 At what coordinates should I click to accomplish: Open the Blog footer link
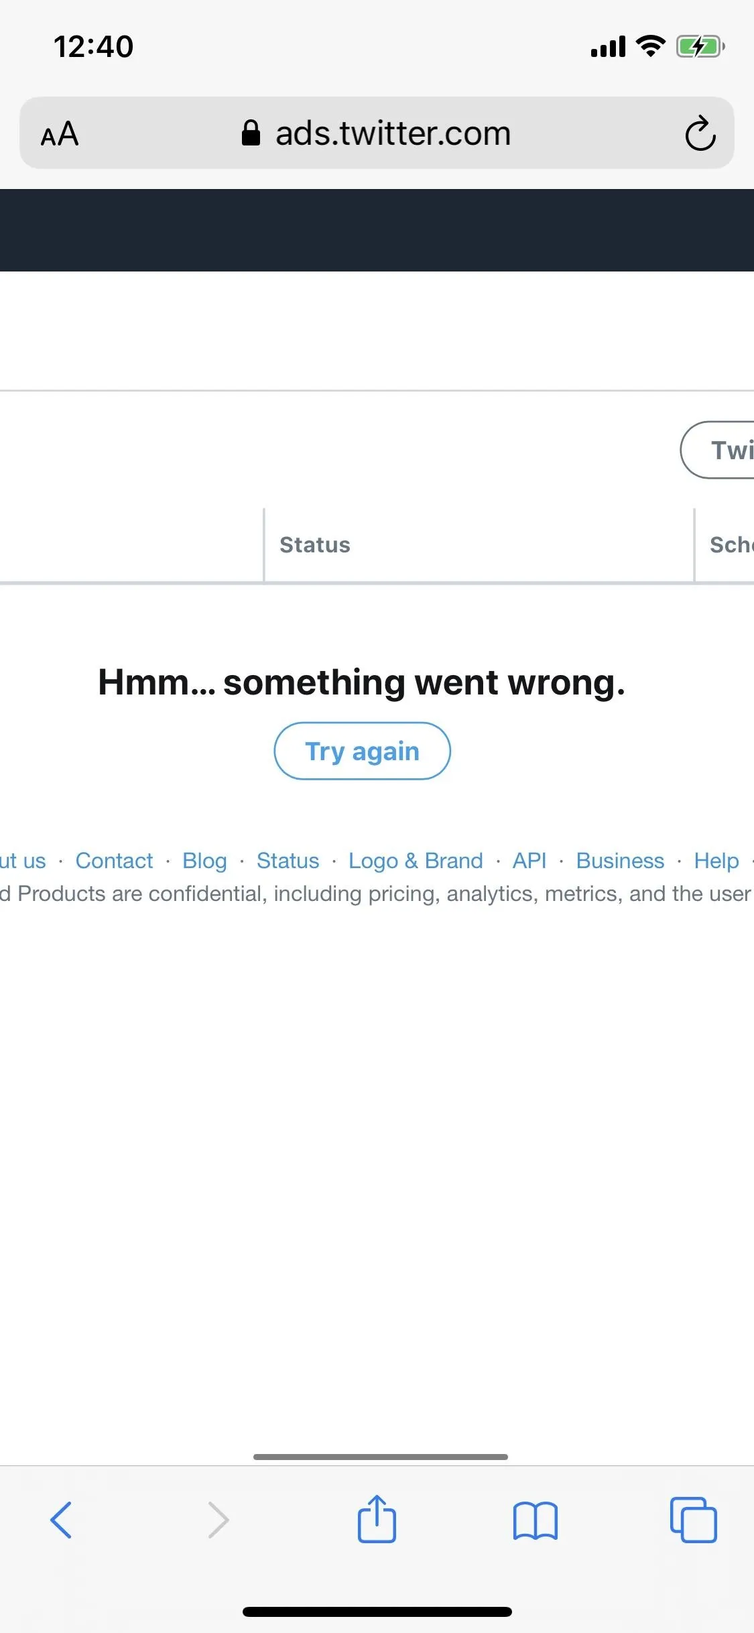click(x=204, y=861)
